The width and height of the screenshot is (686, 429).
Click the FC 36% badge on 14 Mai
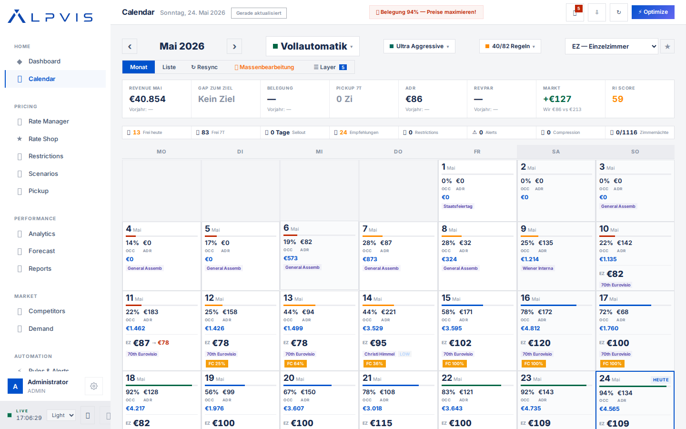(x=374, y=364)
